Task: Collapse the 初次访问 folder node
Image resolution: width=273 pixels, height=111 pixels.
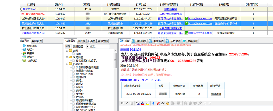Action: [x=67, y=64]
